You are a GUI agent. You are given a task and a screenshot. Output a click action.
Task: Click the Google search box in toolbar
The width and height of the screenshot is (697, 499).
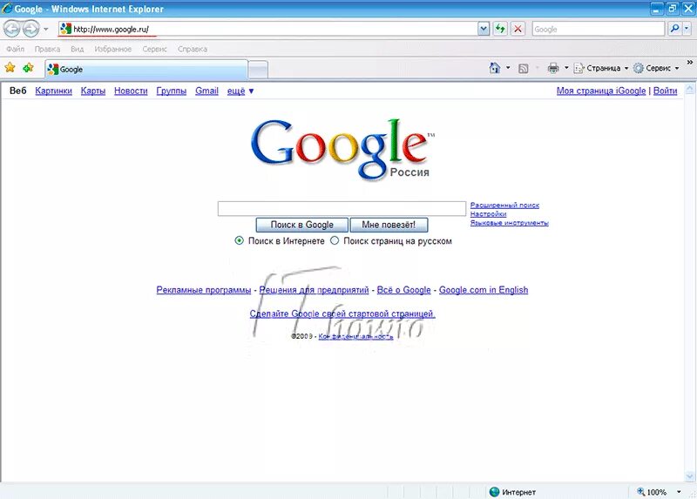coord(599,30)
